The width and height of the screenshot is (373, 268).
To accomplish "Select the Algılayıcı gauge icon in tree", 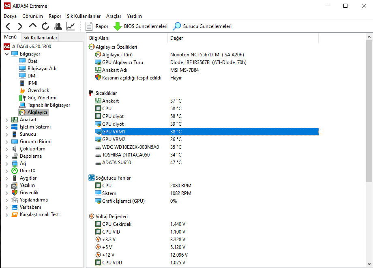I will pos(22,112).
